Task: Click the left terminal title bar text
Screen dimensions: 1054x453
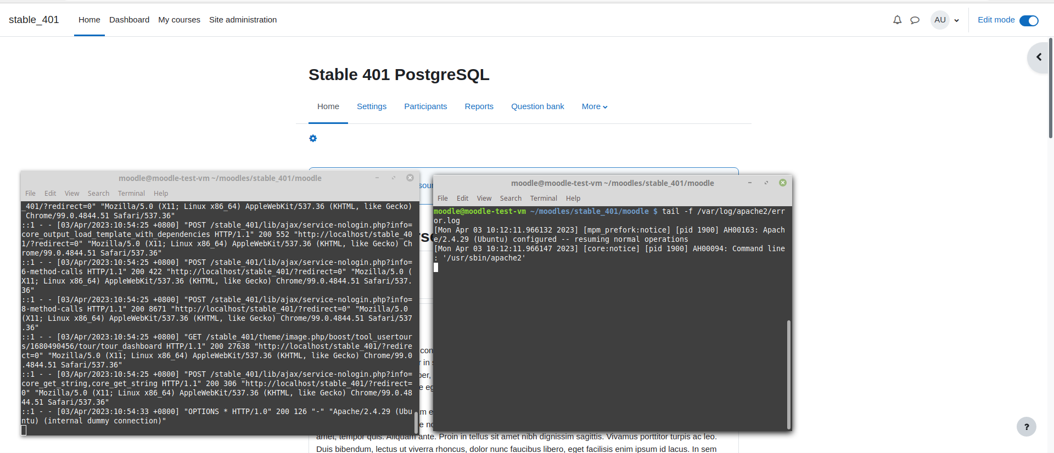Action: (x=220, y=178)
